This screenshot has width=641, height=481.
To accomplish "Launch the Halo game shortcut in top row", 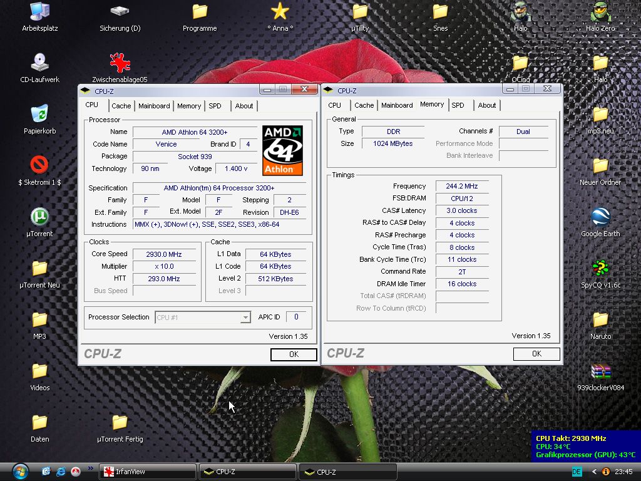I will point(520,16).
